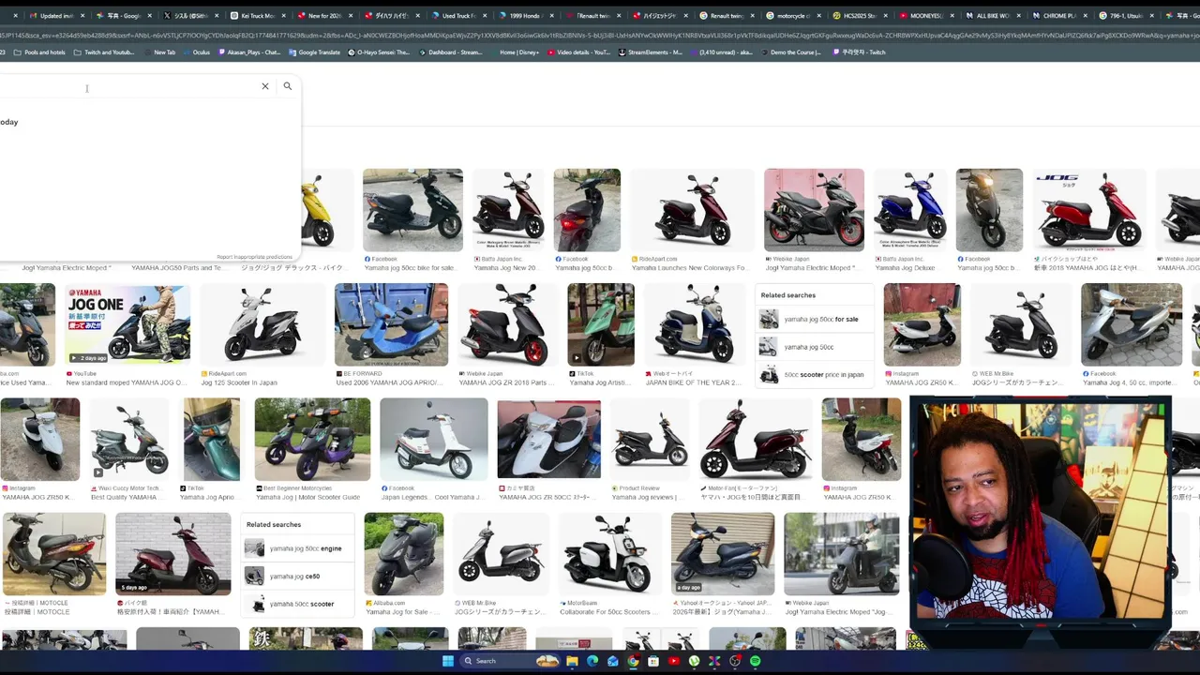This screenshot has width=1200, height=675.
Task: Click inside the search input field
Action: pos(127,87)
